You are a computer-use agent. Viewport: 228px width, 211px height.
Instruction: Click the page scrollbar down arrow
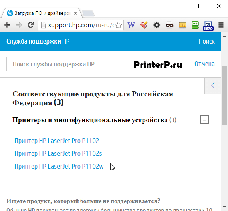(224, 207)
